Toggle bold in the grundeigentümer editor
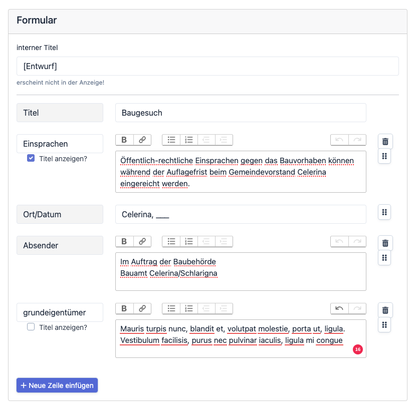 tap(124, 309)
